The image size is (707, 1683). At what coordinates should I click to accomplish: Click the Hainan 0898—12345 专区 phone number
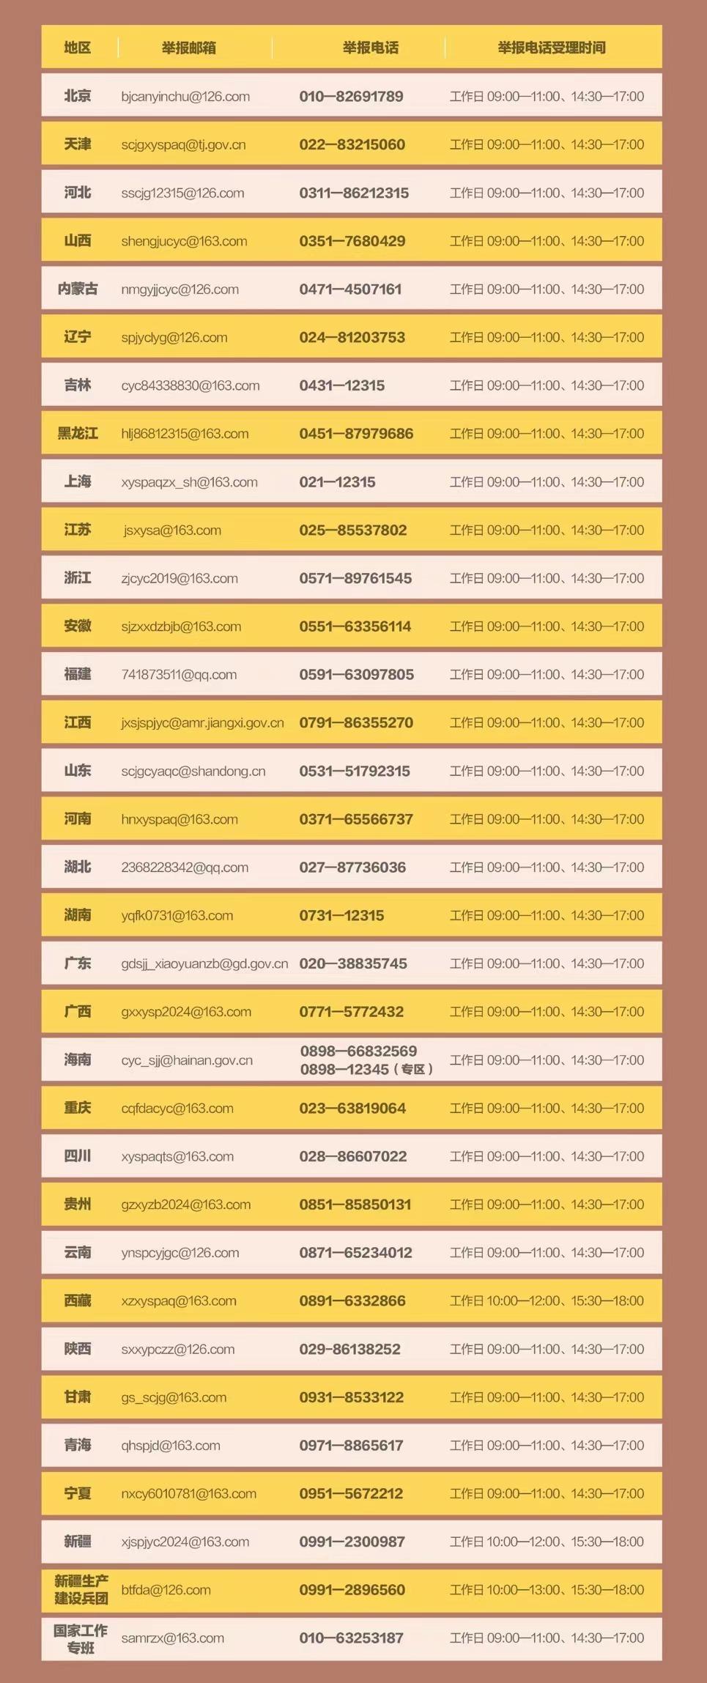(x=366, y=1070)
